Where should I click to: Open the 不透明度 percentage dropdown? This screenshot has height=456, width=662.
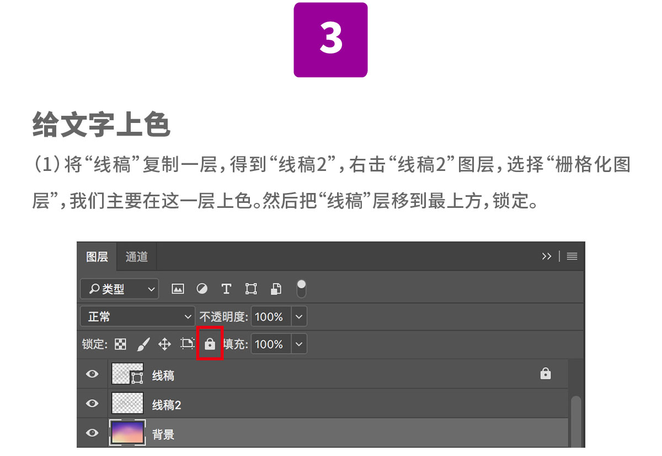coord(298,316)
